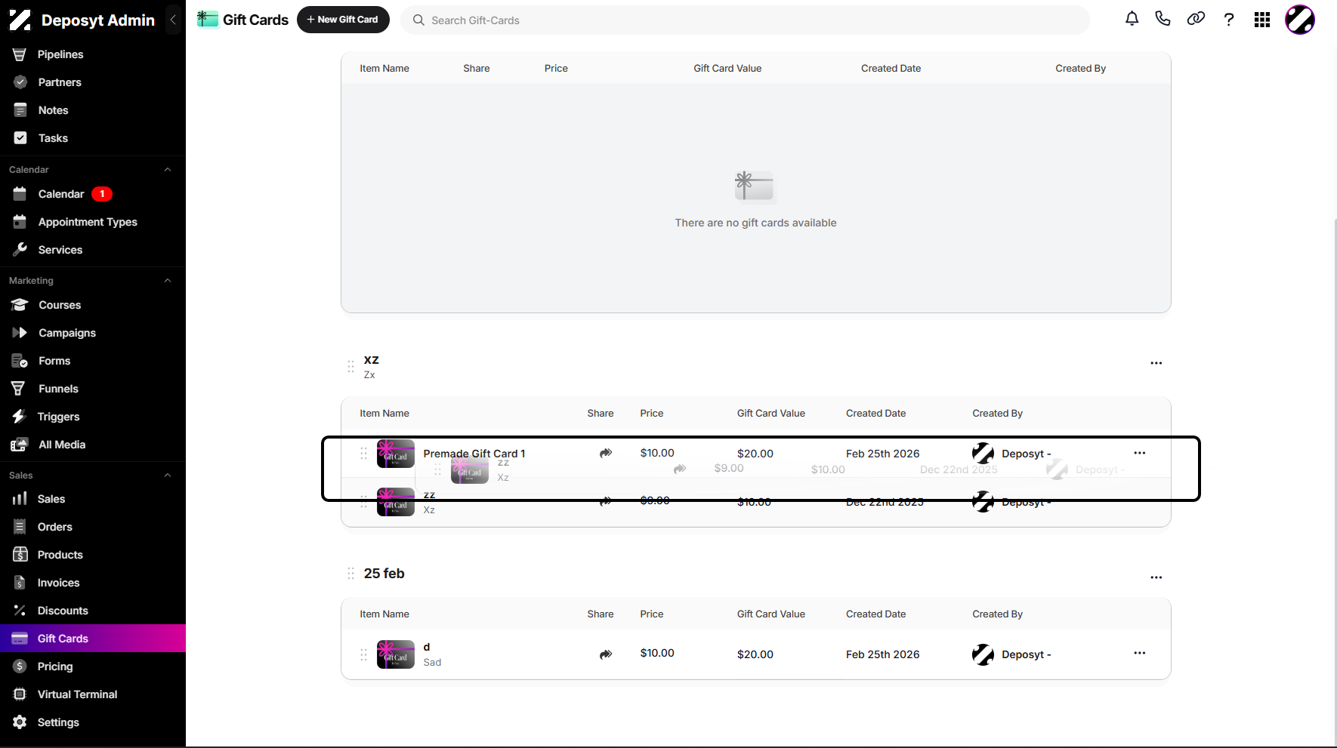
Task: Open options for the xz category
Action: click(1156, 363)
